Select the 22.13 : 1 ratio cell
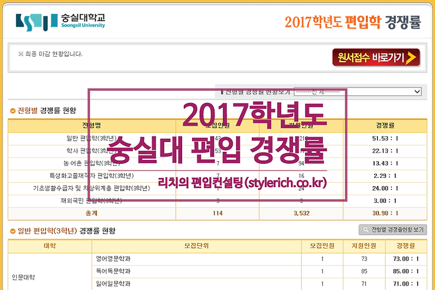Viewport: 435px width, 290px height. pos(385,151)
